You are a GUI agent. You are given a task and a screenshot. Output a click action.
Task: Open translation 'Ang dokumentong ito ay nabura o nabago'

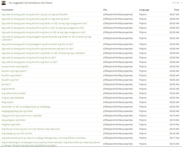click(x=44, y=138)
